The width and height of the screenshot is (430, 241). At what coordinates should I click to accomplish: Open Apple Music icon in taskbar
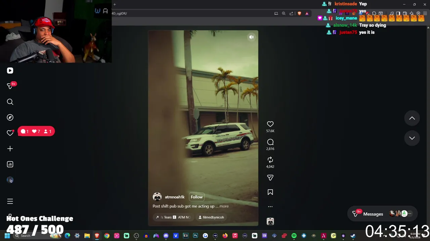point(235,236)
